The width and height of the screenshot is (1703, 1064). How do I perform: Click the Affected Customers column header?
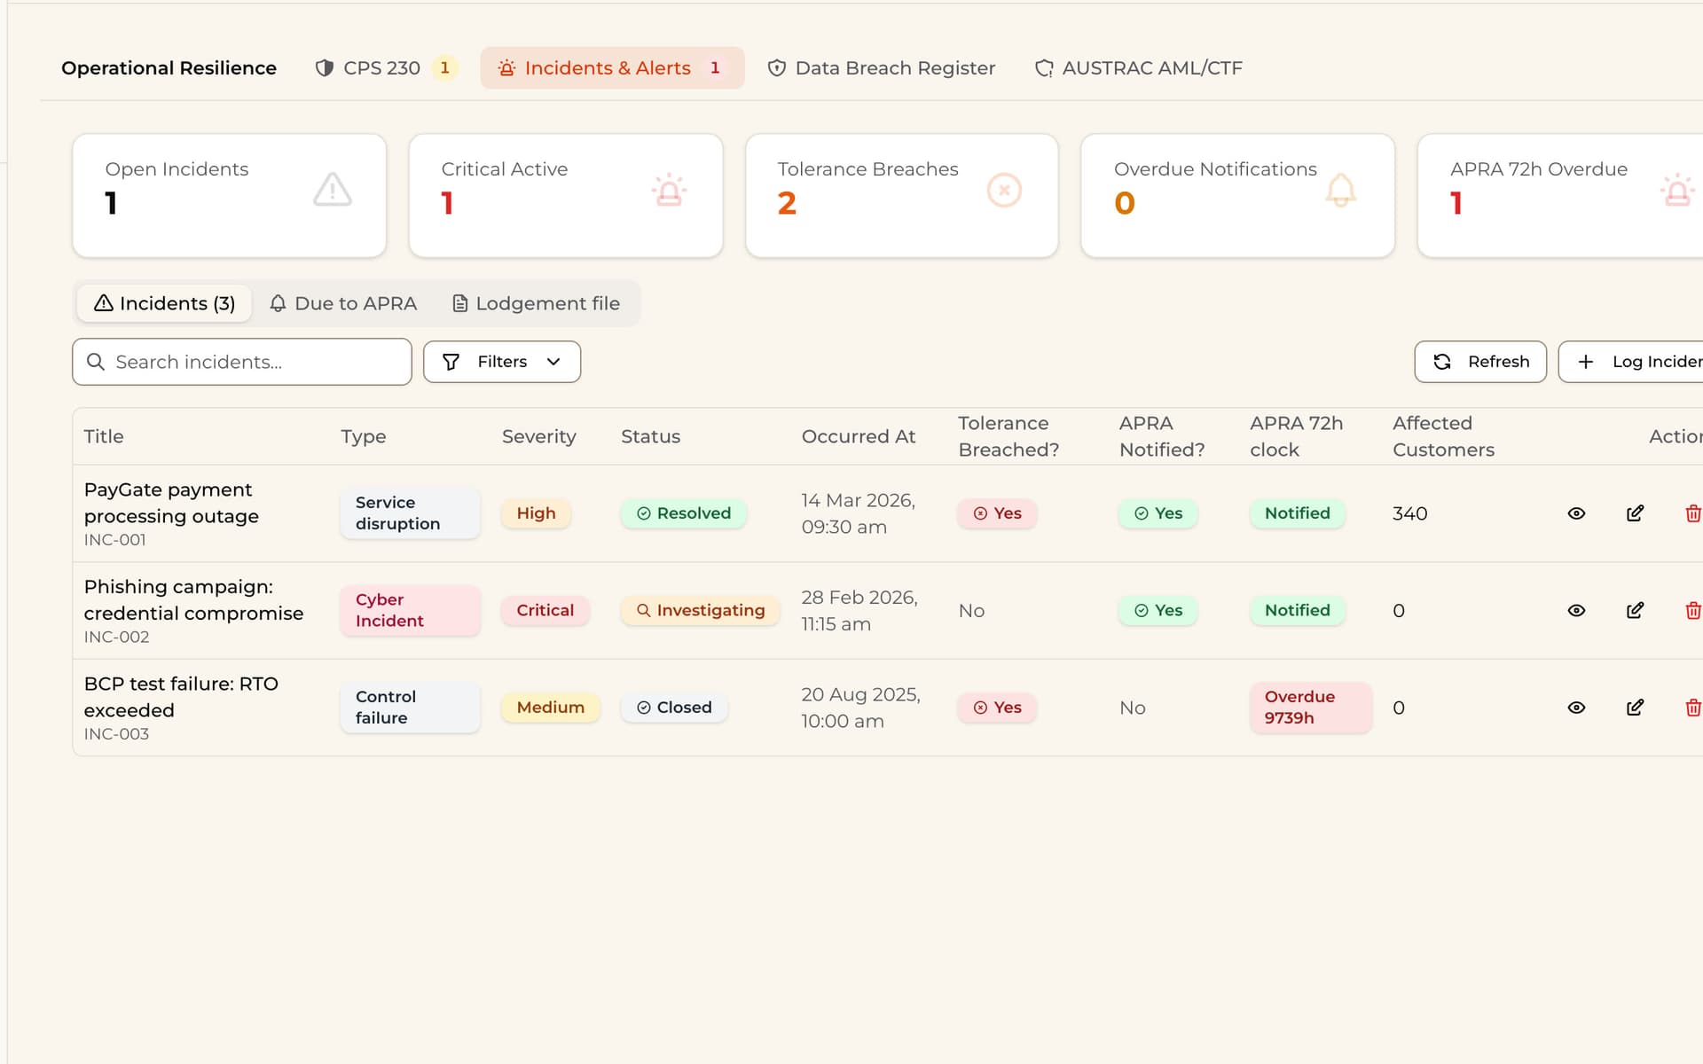point(1444,436)
